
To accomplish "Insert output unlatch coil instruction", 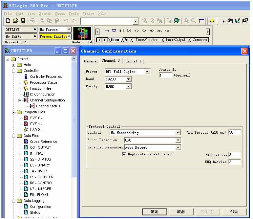I will (x=152, y=31).
